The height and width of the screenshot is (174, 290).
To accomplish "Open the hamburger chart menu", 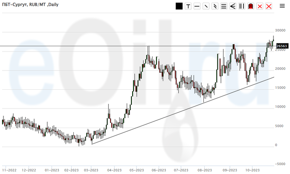I will click(x=282, y=6).
